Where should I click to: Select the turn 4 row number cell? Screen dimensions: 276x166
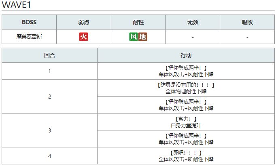(x=49, y=156)
